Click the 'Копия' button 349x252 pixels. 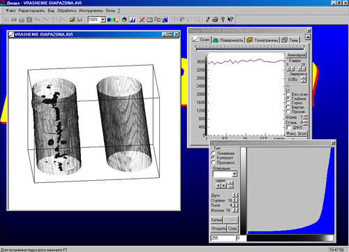[216, 220]
